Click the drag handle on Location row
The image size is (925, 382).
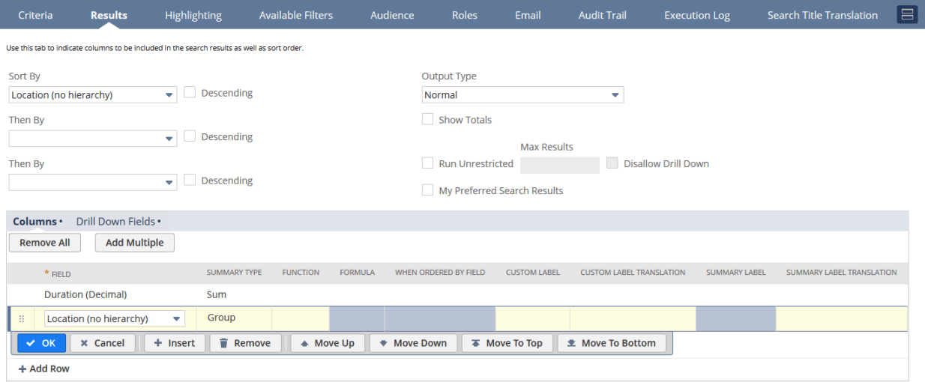click(x=21, y=318)
